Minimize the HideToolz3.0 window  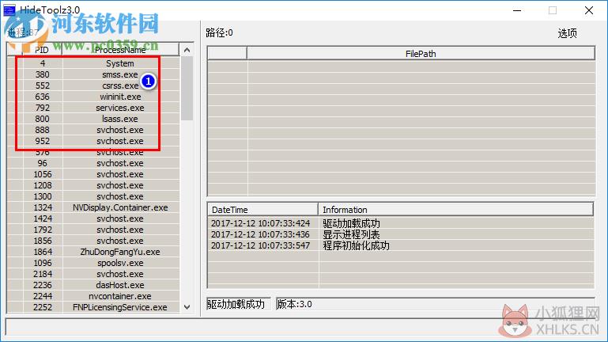pos(517,10)
